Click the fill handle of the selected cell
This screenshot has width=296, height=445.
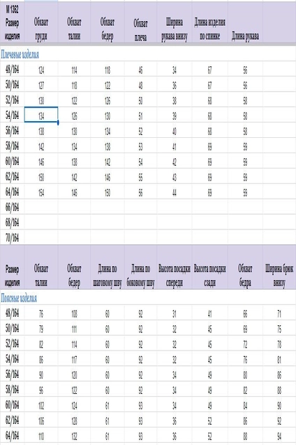click(x=58, y=122)
